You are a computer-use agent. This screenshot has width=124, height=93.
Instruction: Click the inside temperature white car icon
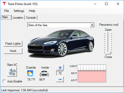44,74
